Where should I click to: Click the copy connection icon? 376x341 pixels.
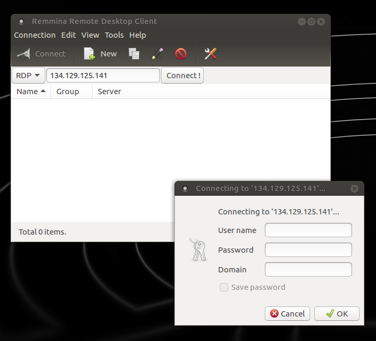pos(134,54)
